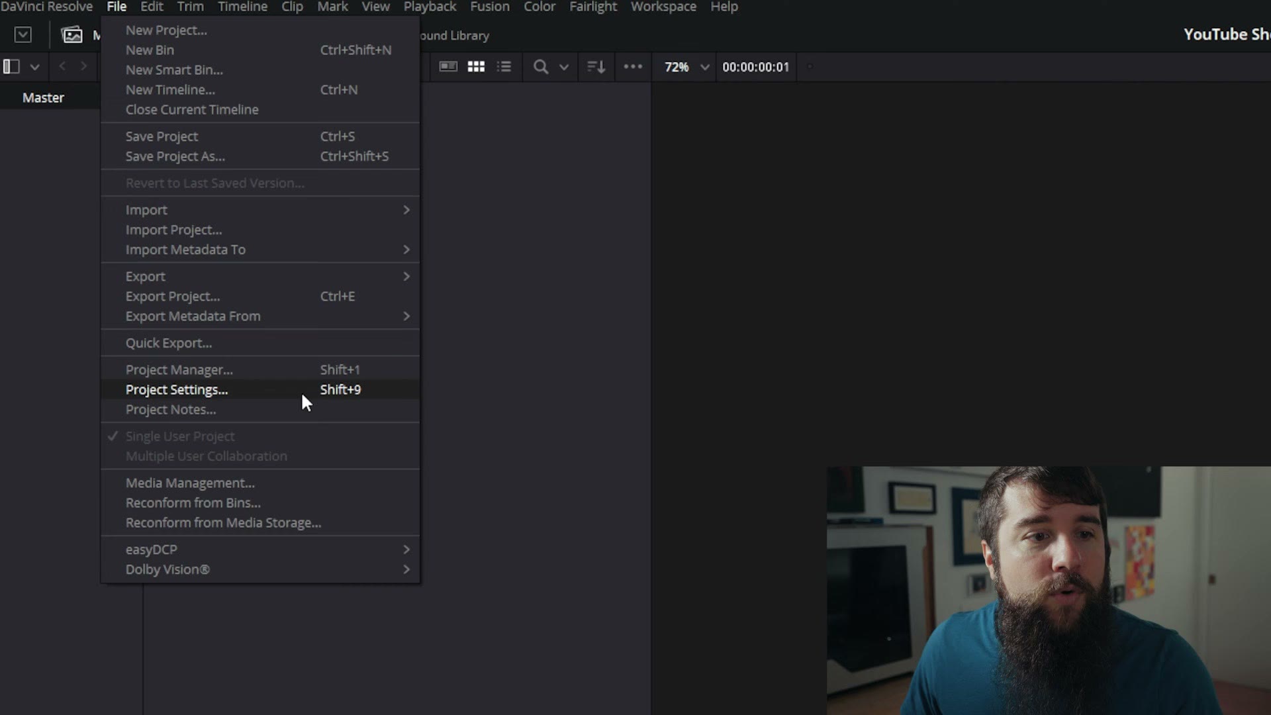1271x715 pixels.
Task: Open Project Settings... entry
Action: 260,390
